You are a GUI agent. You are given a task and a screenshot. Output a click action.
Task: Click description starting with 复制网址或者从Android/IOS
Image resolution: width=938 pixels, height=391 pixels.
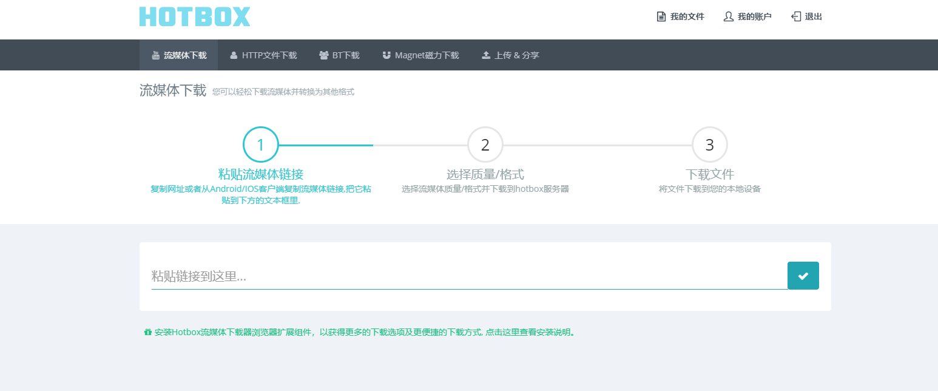261,194
